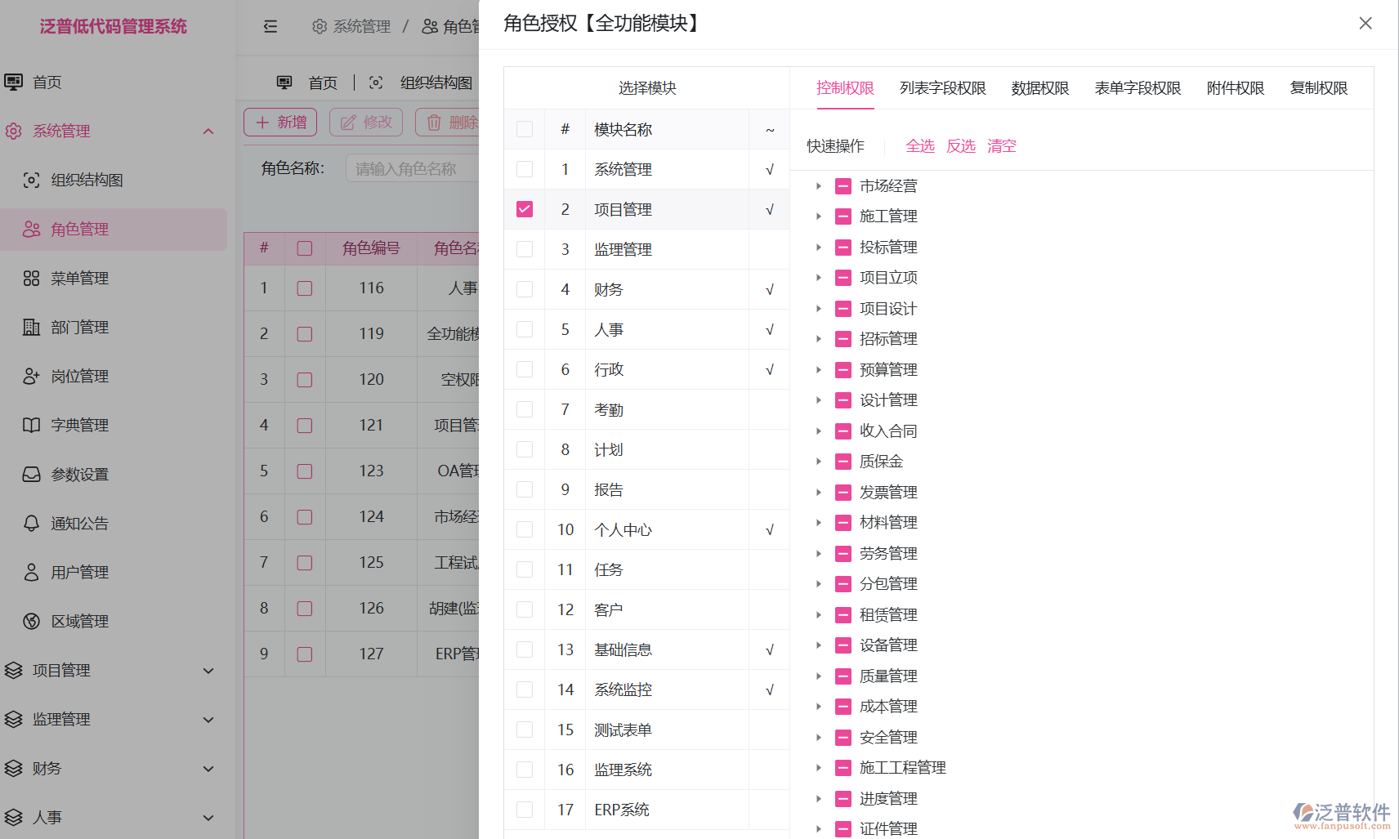The width and height of the screenshot is (1399, 839).
Task: Expand the 施工管理 permission tree node
Action: tap(820, 216)
